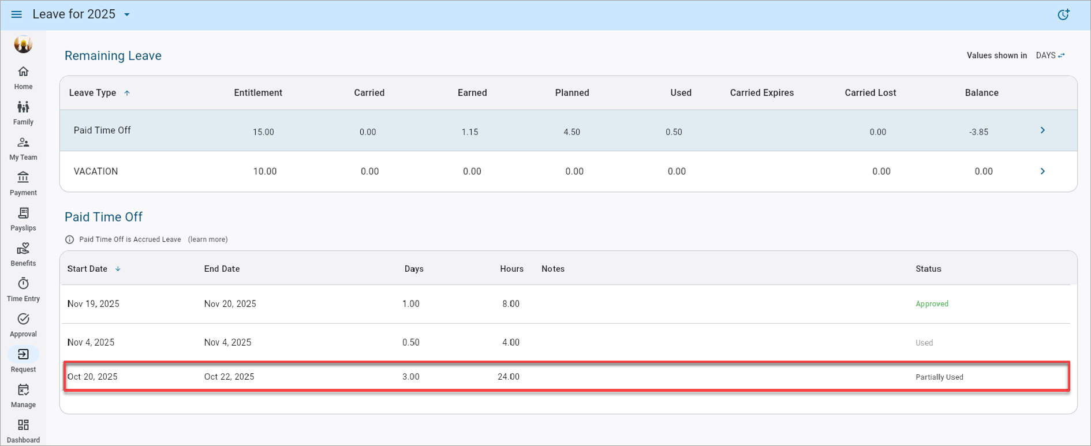Sort by the Start Date column header
Image resolution: width=1091 pixels, height=446 pixels.
(x=94, y=269)
